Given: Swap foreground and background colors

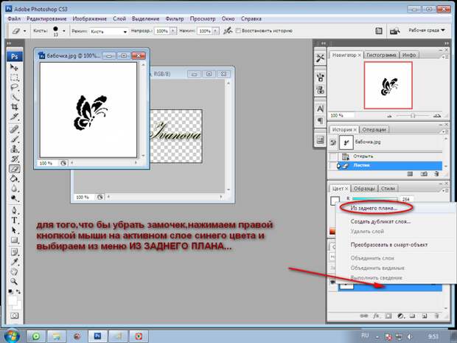Looking at the screenshot, I should tap(18, 291).
